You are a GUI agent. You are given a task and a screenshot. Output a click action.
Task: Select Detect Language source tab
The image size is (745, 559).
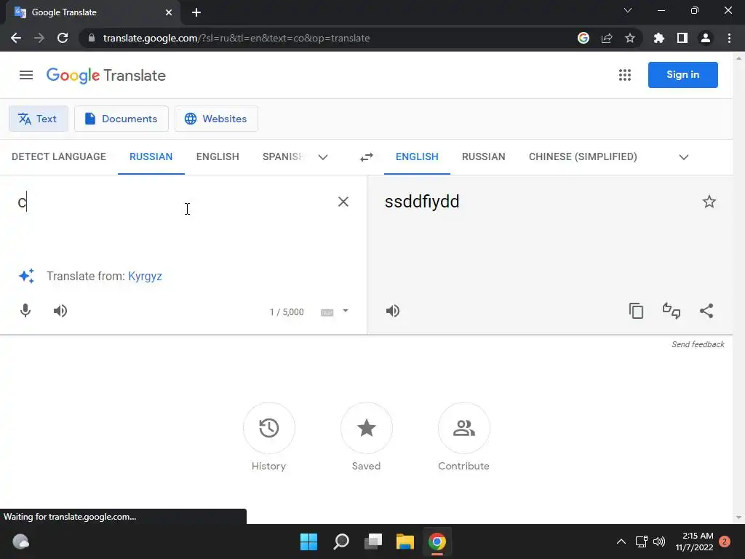(59, 157)
